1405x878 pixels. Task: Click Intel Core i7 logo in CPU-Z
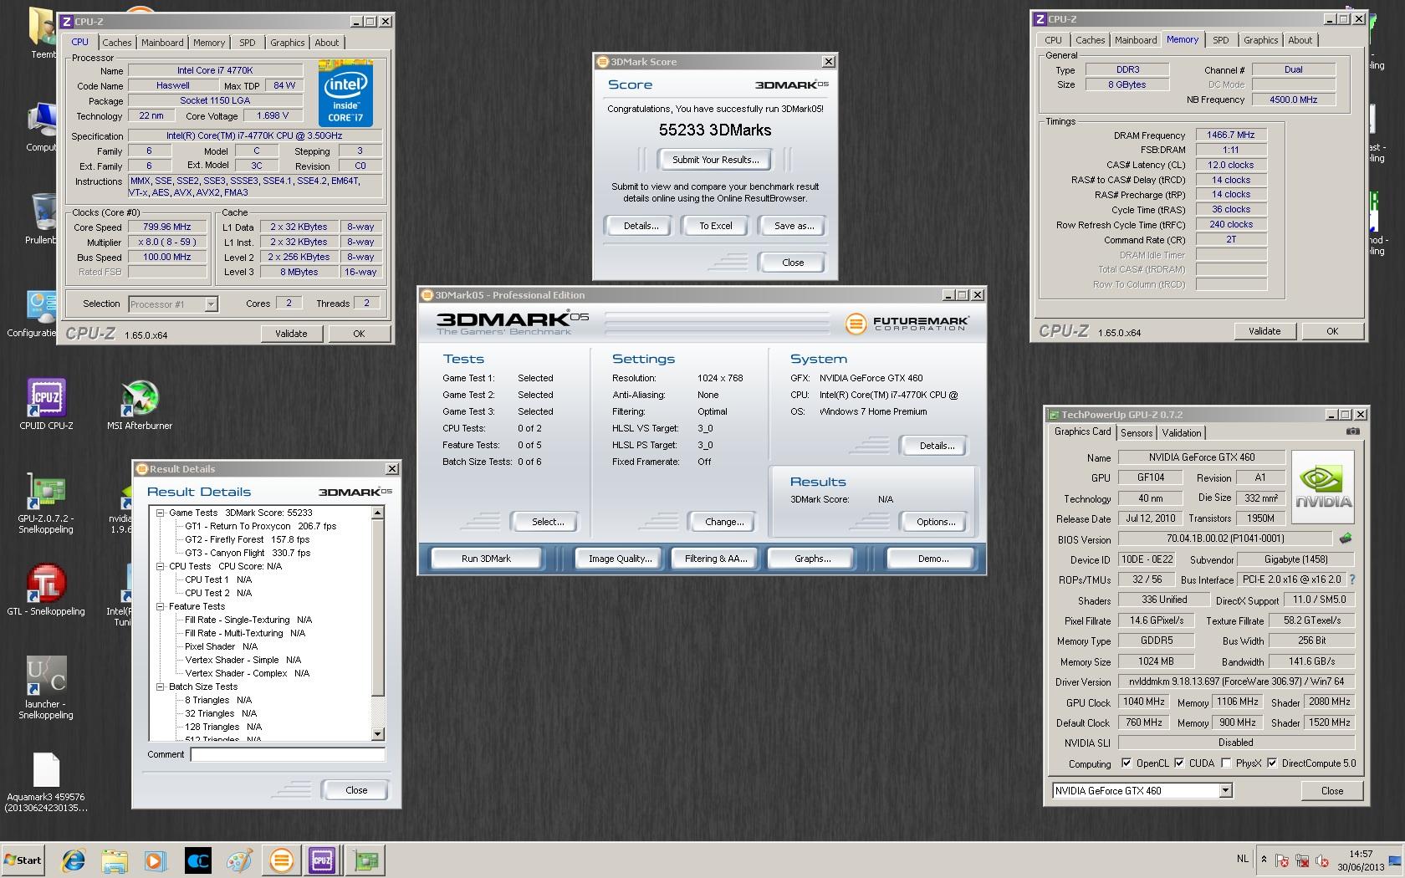[x=345, y=94]
